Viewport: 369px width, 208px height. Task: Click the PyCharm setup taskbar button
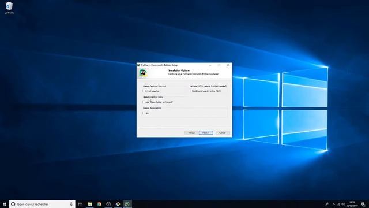point(127,204)
